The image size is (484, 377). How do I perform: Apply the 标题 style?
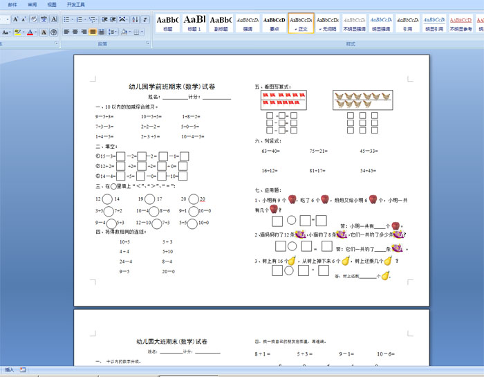167,23
